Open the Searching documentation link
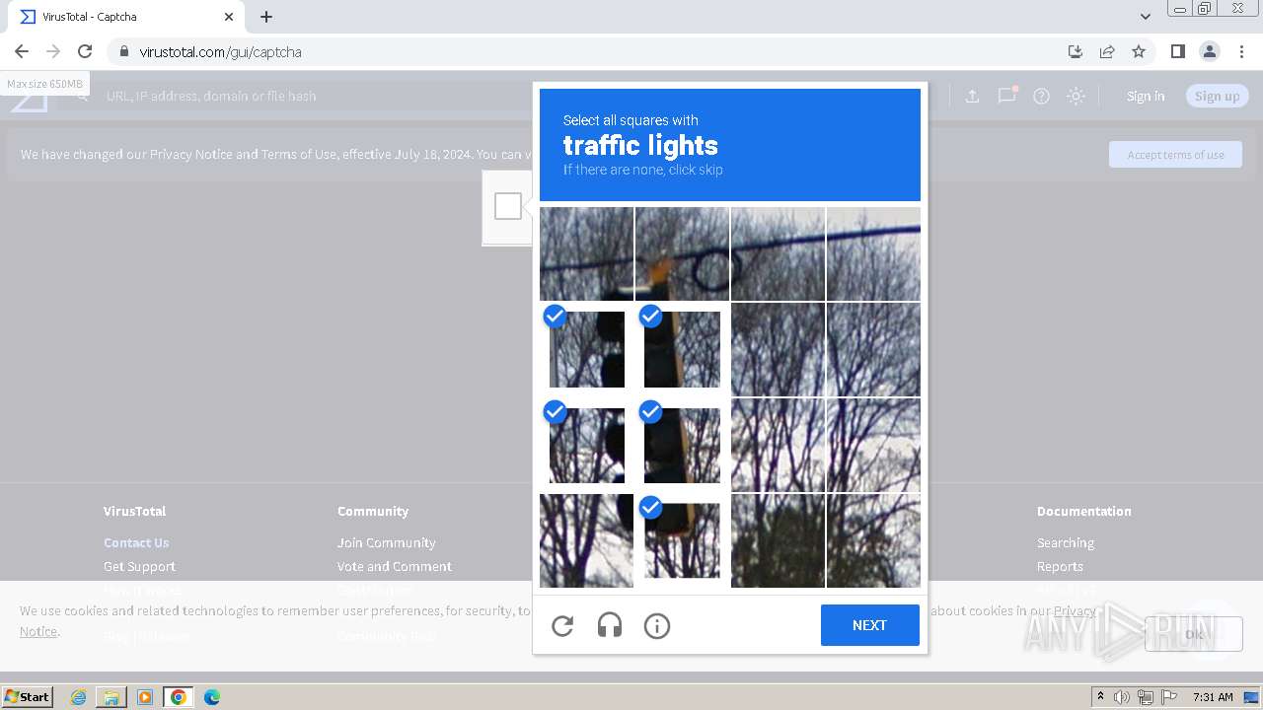The image size is (1263, 710). (1066, 542)
